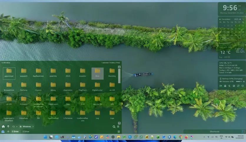Click the shutdown power icon

tap(242, 86)
